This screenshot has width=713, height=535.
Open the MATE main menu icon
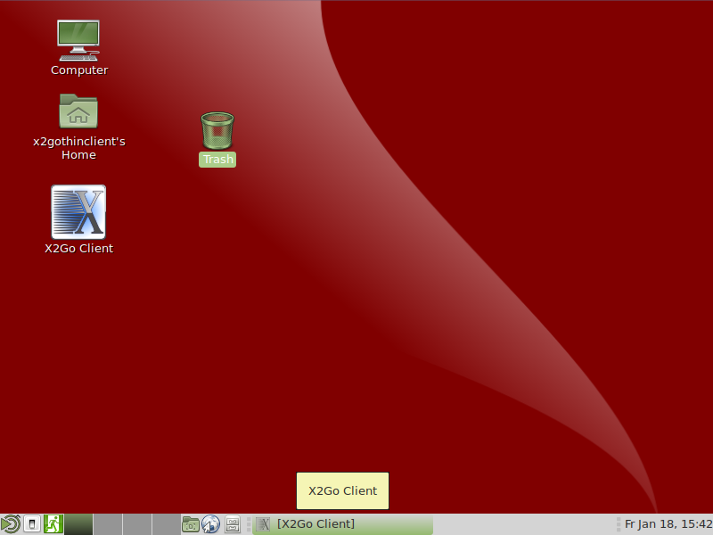tap(11, 524)
